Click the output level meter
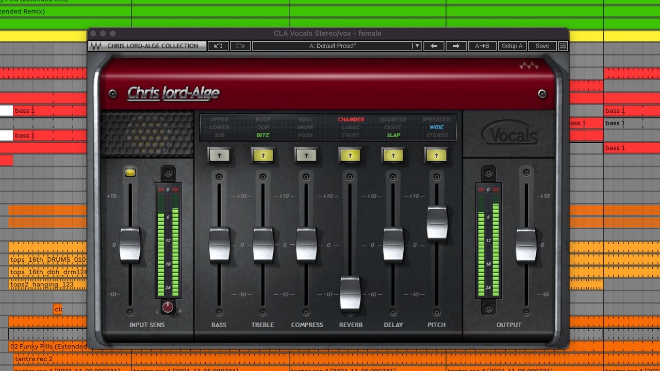660x371 pixels. tap(488, 240)
